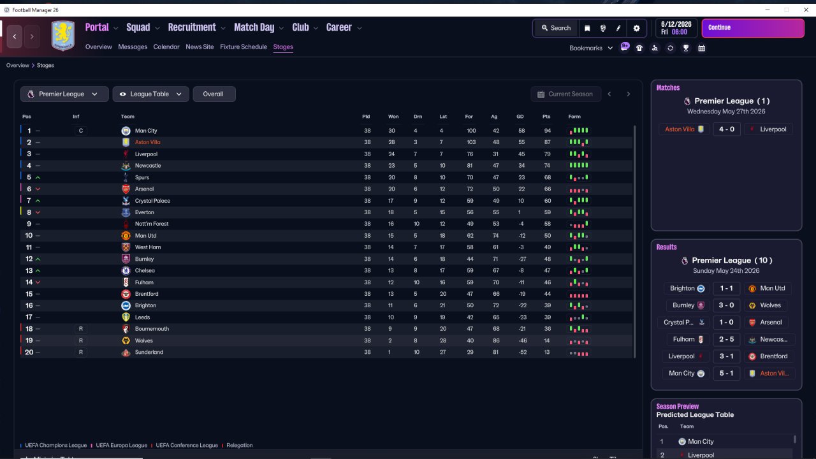Click the Continue button
The height and width of the screenshot is (459, 816).
tap(753, 28)
